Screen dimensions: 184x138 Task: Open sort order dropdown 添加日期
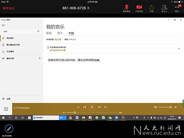coord(58,39)
